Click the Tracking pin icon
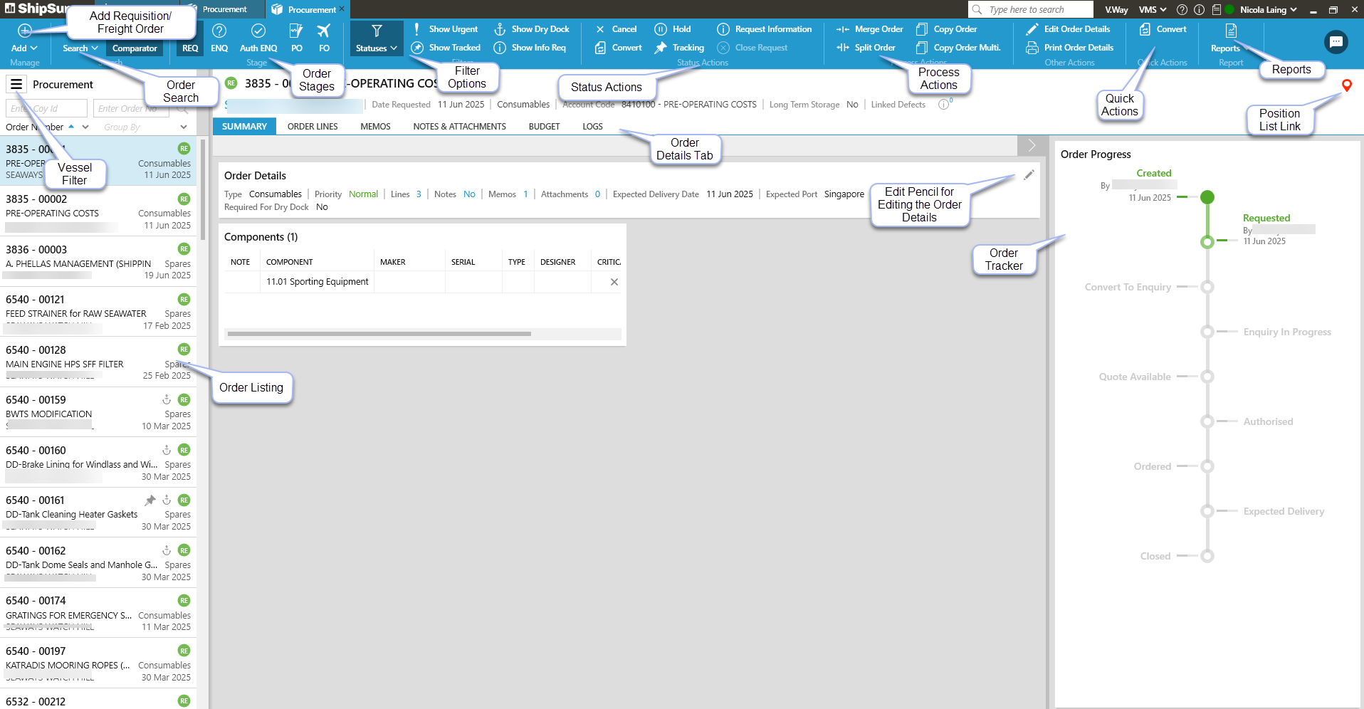This screenshot has height=709, width=1364. point(661,48)
